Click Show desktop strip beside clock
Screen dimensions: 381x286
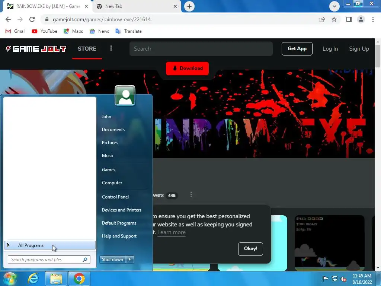click(378, 279)
